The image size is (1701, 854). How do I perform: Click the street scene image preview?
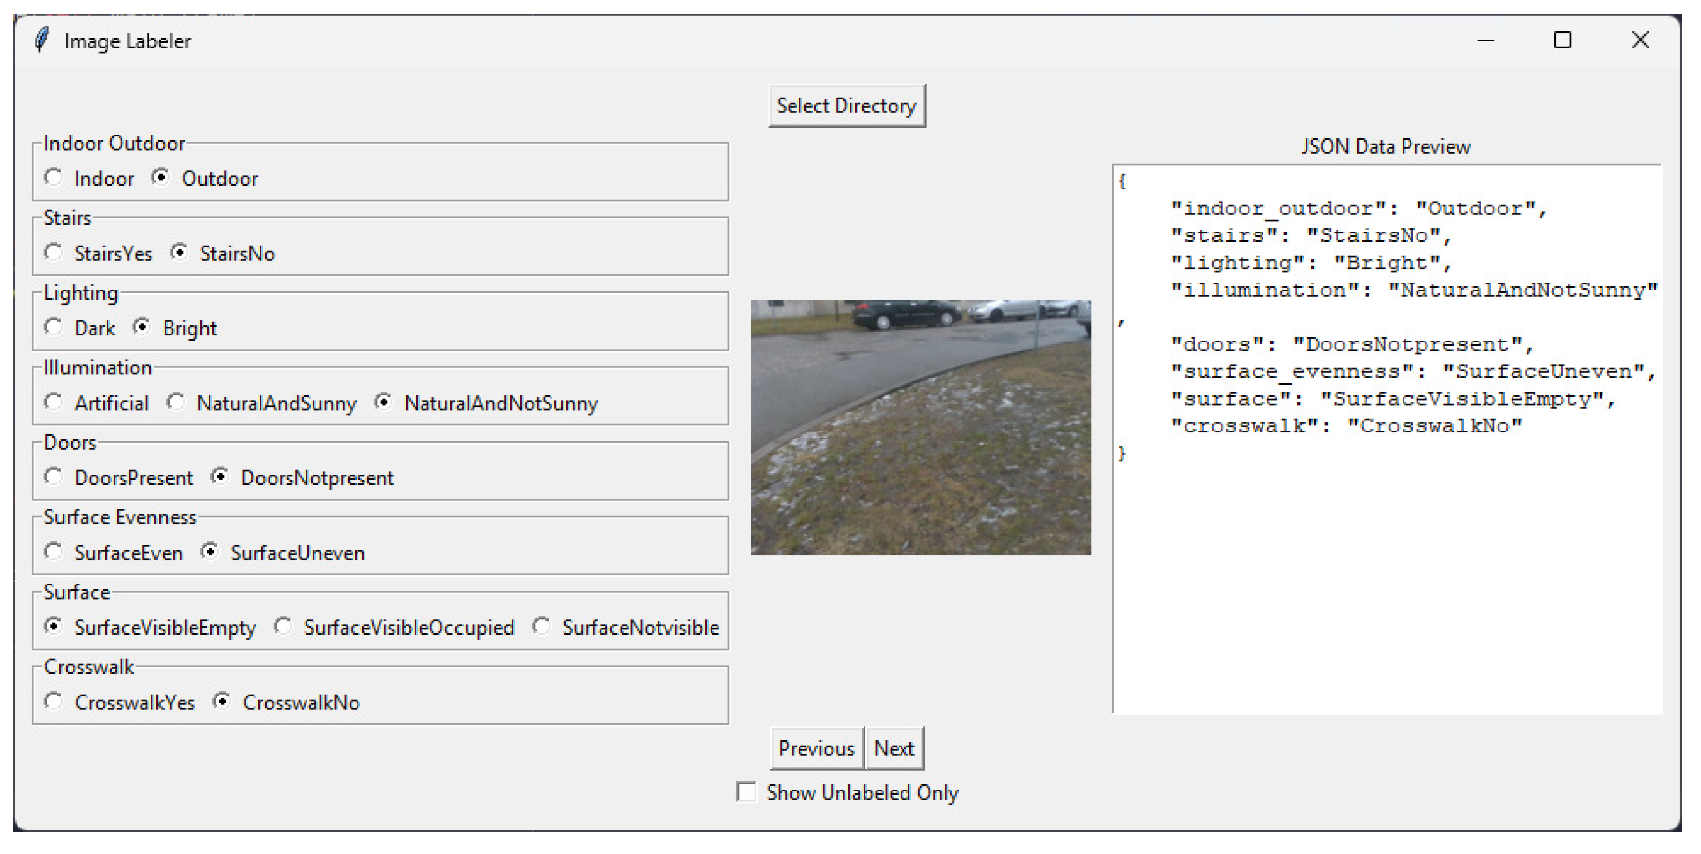tap(920, 427)
